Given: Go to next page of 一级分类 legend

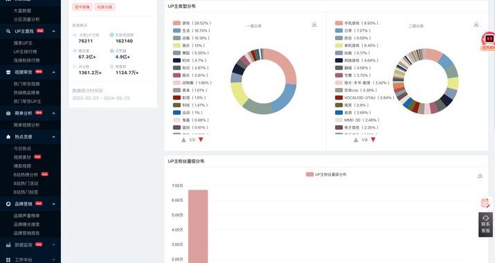Looking at the screenshot, I should (201, 140).
